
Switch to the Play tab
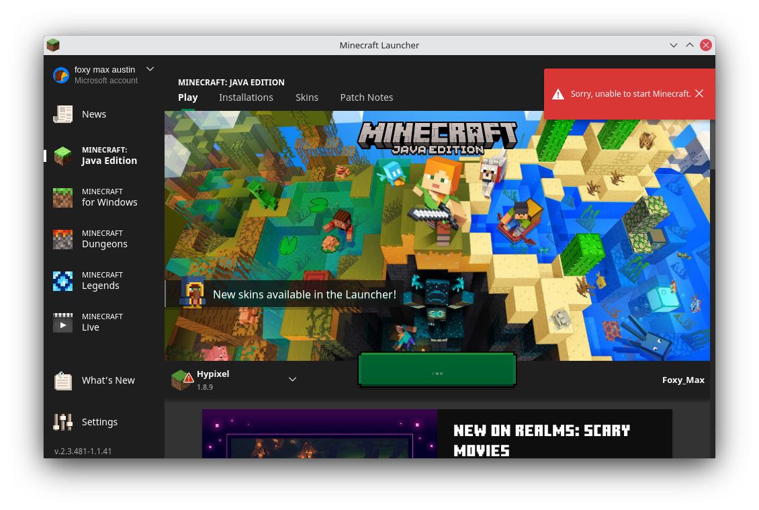188,97
